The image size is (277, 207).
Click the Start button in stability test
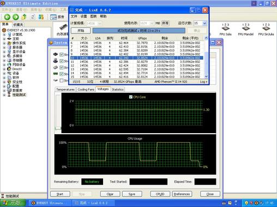click(60, 194)
